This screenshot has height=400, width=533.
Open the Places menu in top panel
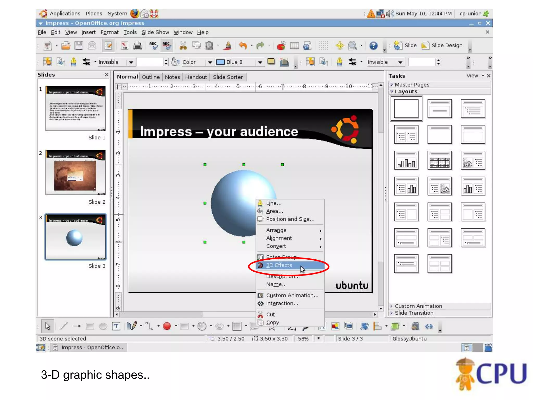coord(94,13)
